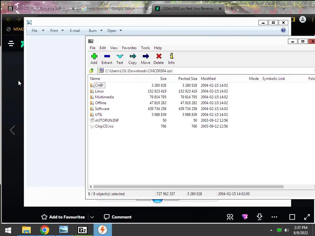Expand the Open dropdown in photo viewer
Screen dimensions: 315x236
click(121, 30)
